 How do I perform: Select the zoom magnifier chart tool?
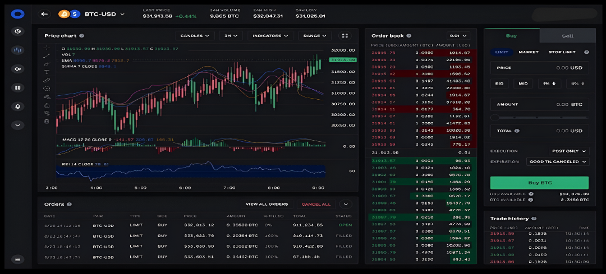click(47, 89)
